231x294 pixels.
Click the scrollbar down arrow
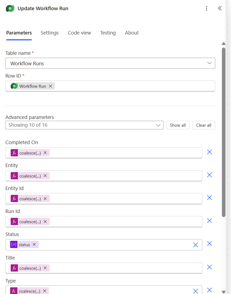(224, 292)
